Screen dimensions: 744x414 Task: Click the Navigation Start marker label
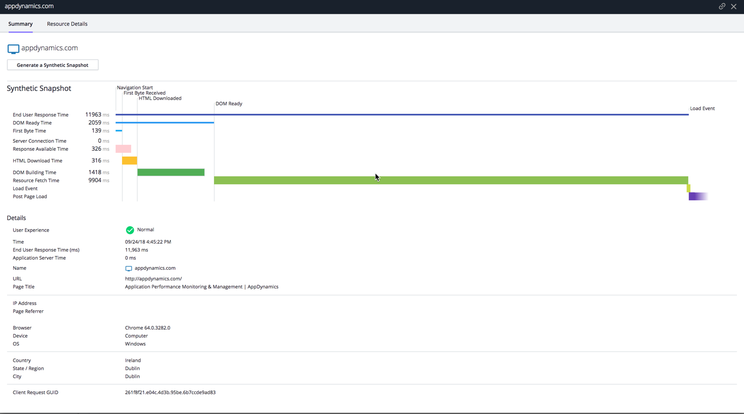tap(135, 88)
